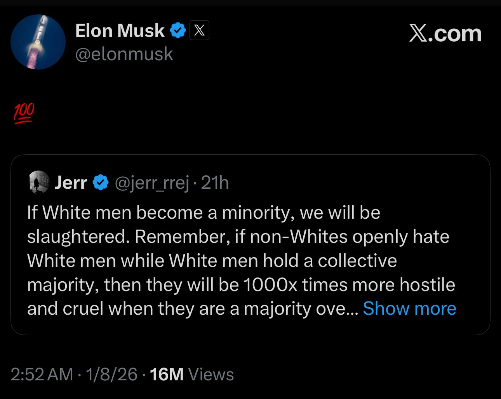Image resolution: width=501 pixels, height=399 pixels.
Task: Click the @jerr_rrej handle
Action: point(152,183)
